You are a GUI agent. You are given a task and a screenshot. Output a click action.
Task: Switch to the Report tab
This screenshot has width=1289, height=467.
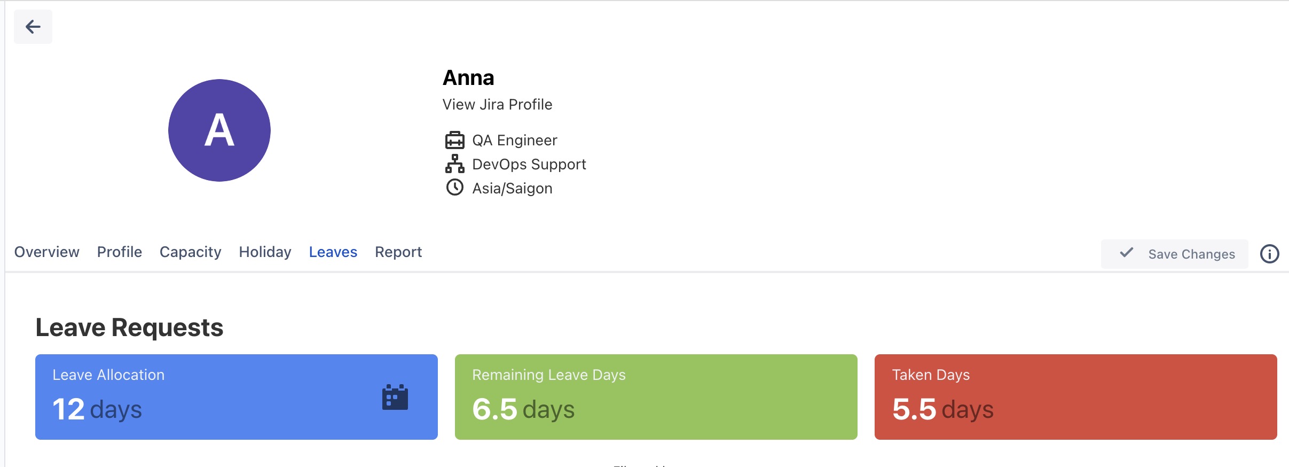pyautogui.click(x=398, y=252)
